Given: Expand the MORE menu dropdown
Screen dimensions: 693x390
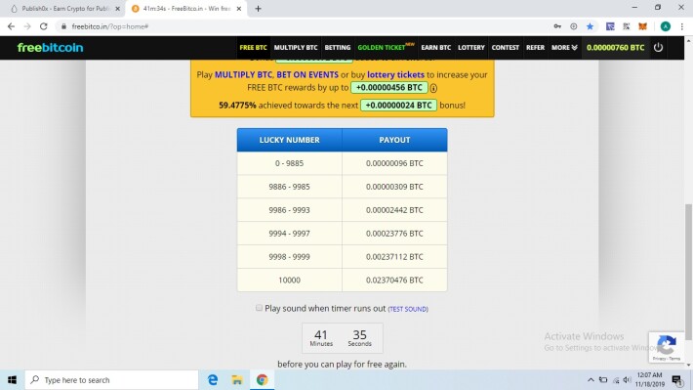Looking at the screenshot, I should click(x=564, y=47).
